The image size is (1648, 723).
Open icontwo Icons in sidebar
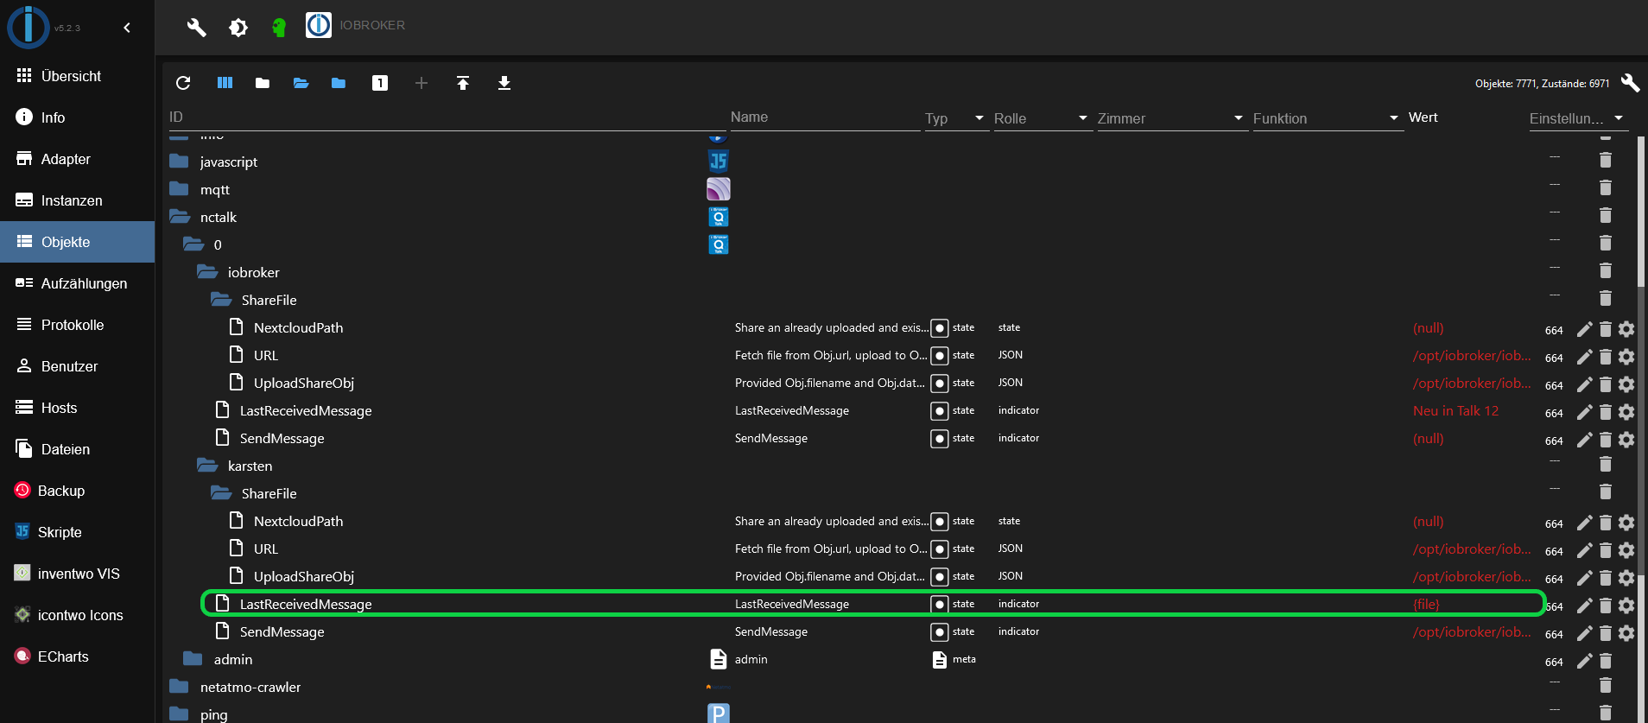[77, 615]
